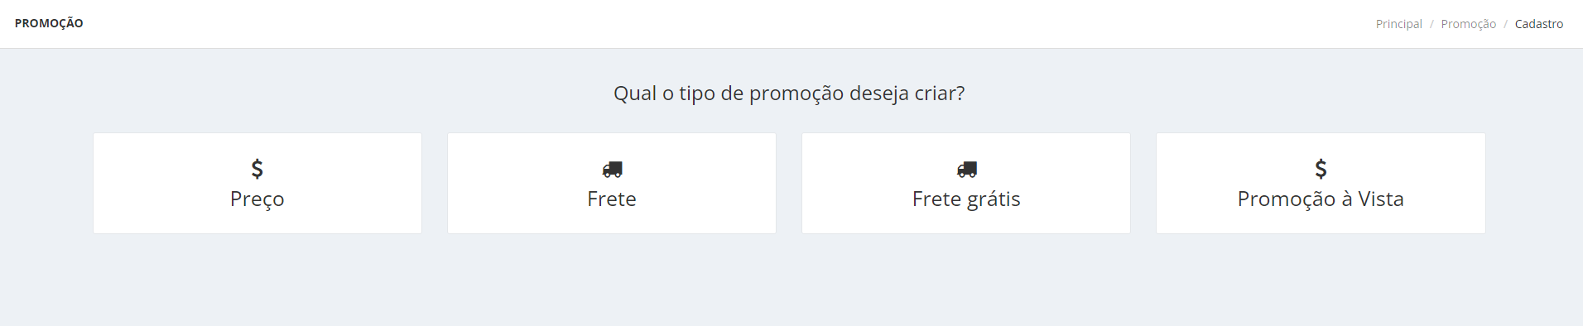Click the slash between Principal and Promoção
This screenshot has width=1583, height=326.
1431,24
